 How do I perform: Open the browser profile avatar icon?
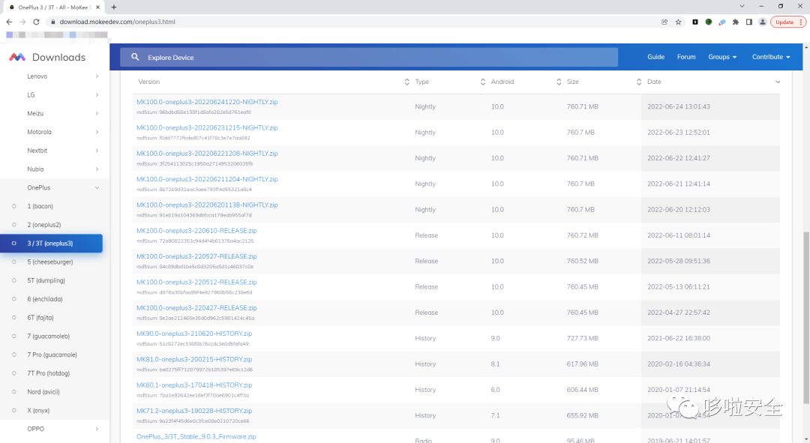coord(763,22)
